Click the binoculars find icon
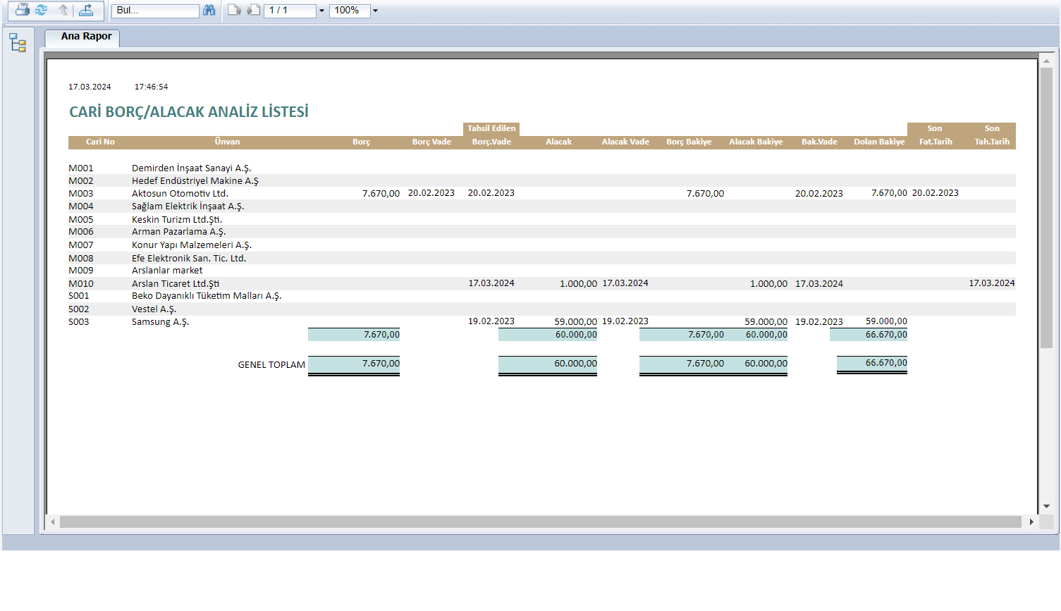Image resolution: width=1061 pixels, height=611 pixels. click(209, 10)
